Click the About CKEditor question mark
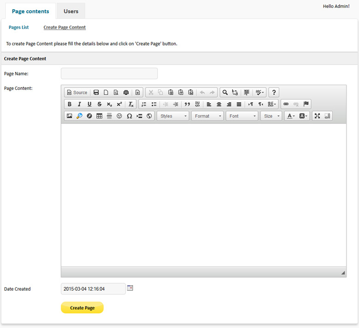 [x=274, y=93]
